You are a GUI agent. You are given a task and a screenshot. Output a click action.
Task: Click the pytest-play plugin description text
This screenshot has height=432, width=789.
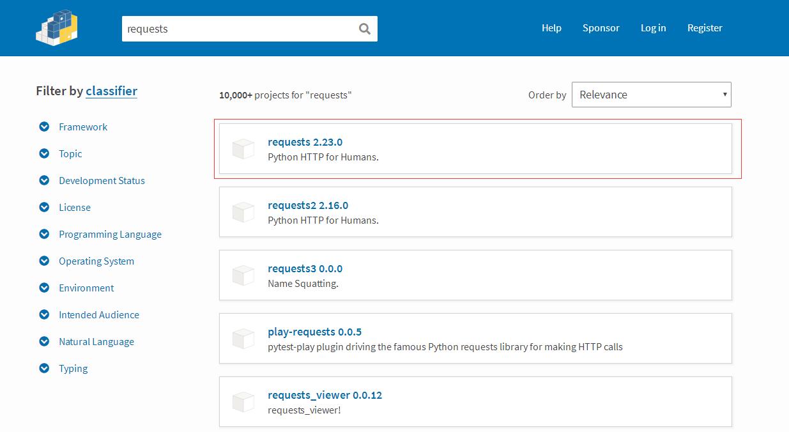point(445,347)
